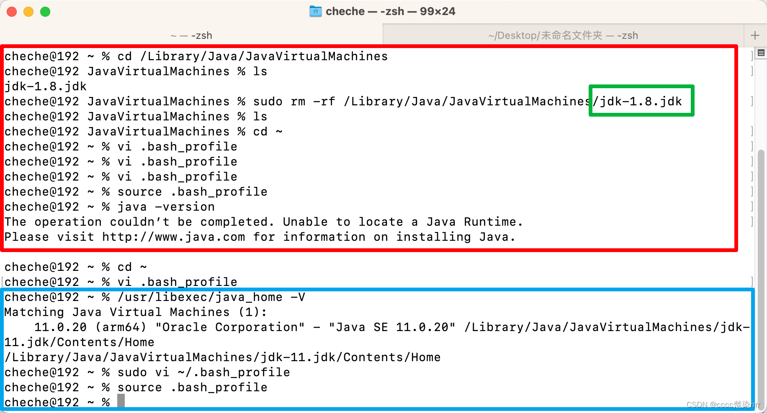
Task: Minimize the window with the yellow button
Action: tap(28, 12)
